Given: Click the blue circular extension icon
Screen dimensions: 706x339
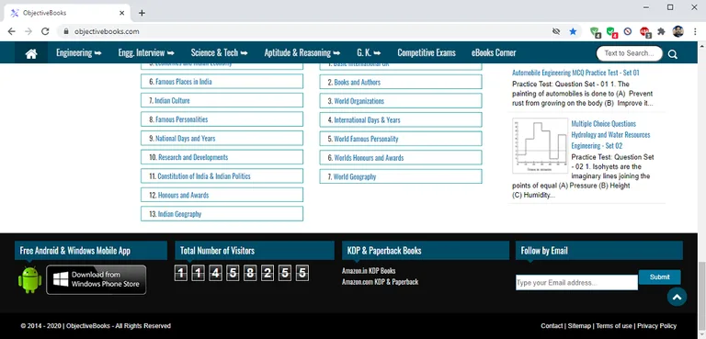Looking at the screenshot, I should pos(628,31).
